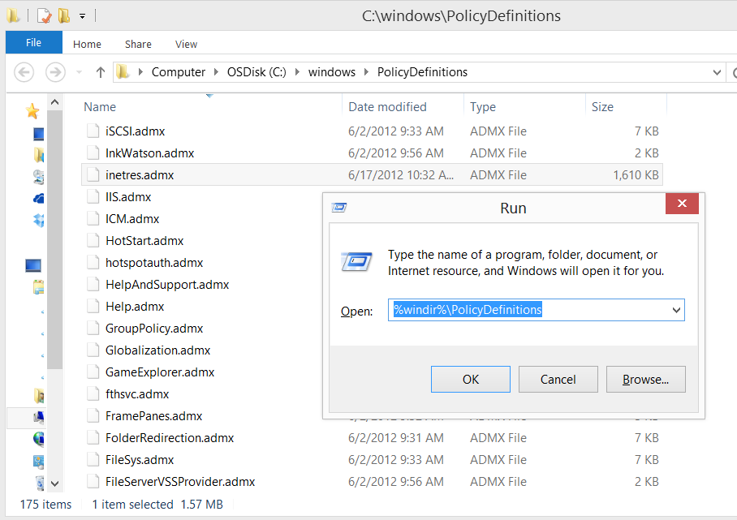Close the Run dialog
This screenshot has height=520, width=737.
tap(682, 204)
